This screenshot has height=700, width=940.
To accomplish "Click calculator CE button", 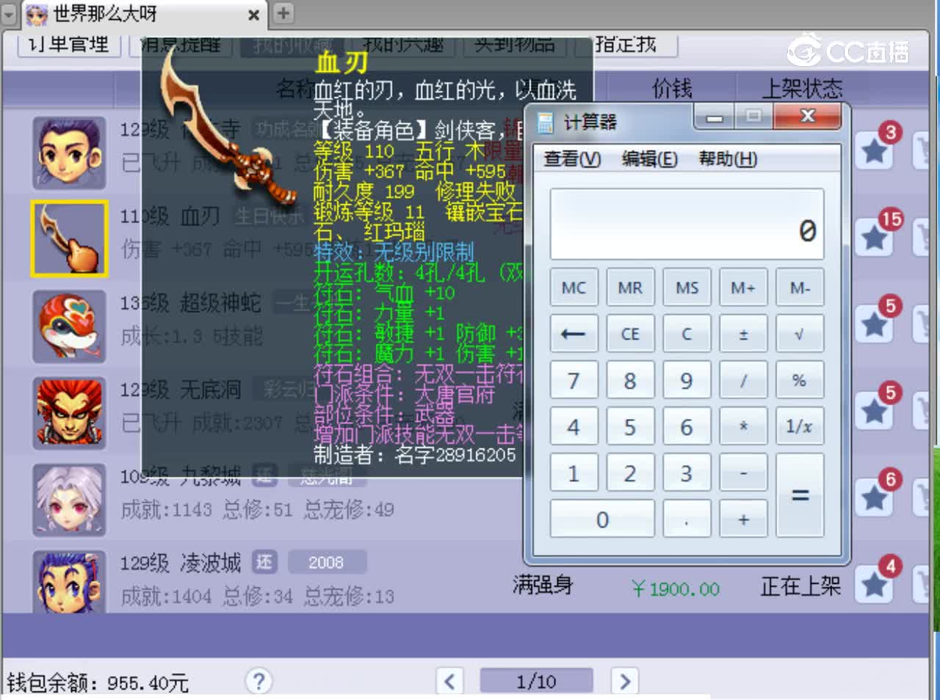I will pyautogui.click(x=630, y=334).
